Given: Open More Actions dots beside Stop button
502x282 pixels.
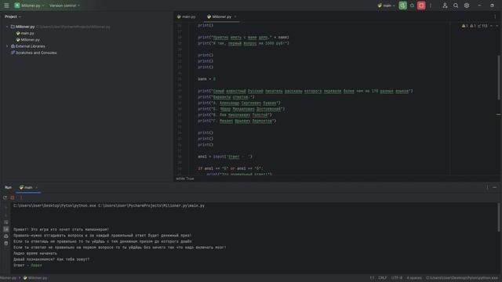Looking at the screenshot, I should pyautogui.click(x=431, y=5).
